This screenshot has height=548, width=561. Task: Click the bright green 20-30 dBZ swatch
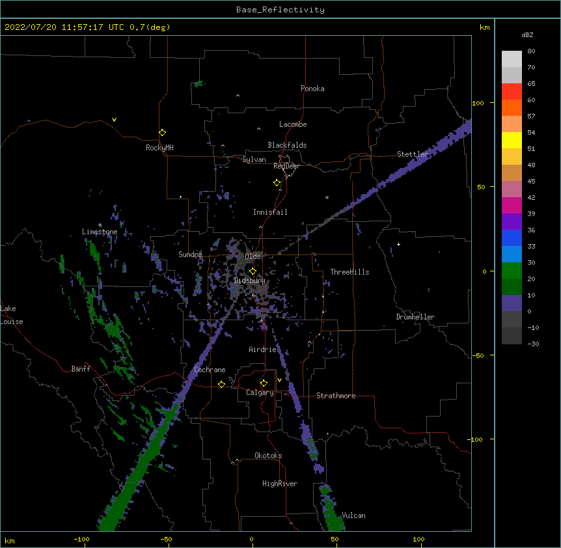pos(512,271)
